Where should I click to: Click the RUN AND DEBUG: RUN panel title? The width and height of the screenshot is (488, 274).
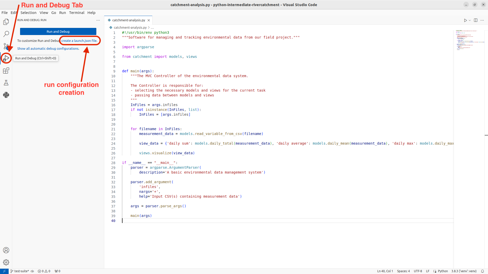point(32,20)
